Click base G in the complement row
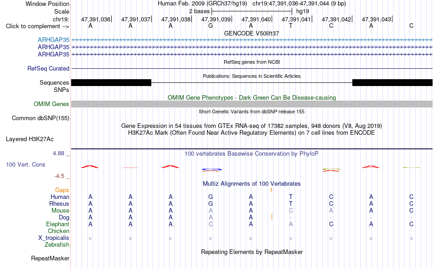Image resolution: width=433 pixels, height=269 pixels. coord(211,26)
